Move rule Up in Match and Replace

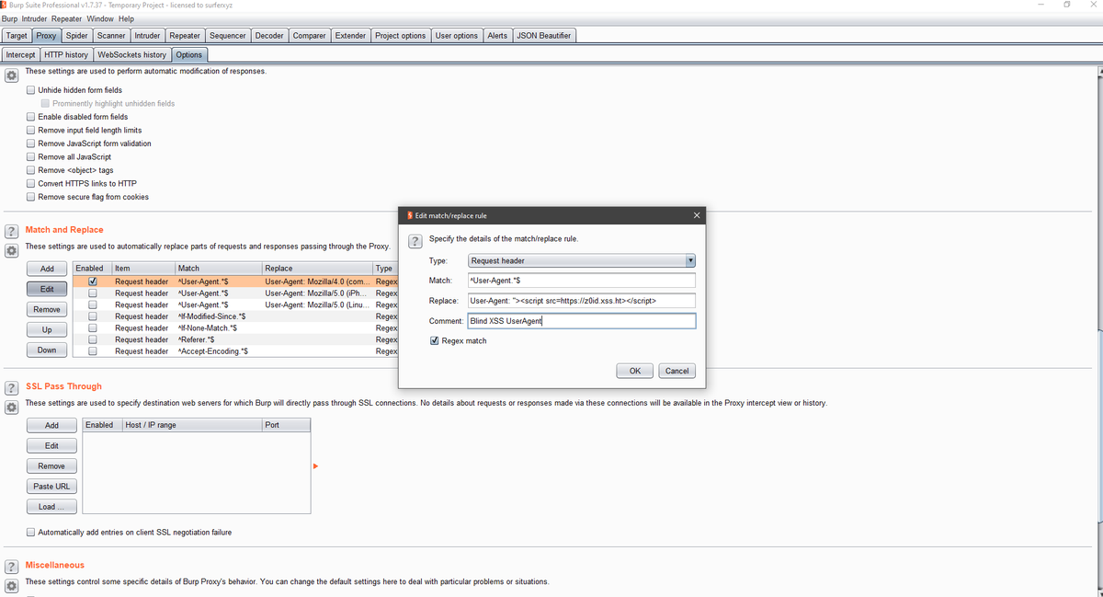[47, 330]
